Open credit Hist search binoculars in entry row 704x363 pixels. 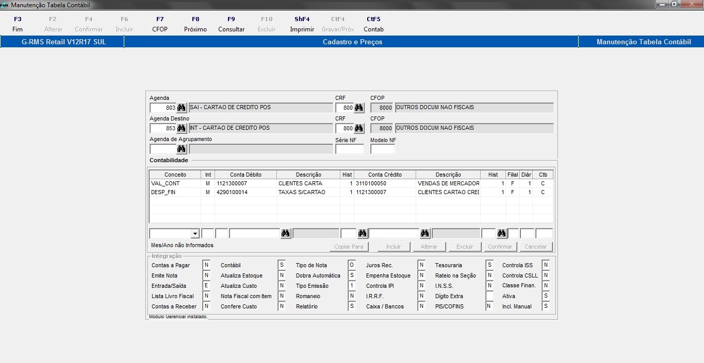pos(501,233)
